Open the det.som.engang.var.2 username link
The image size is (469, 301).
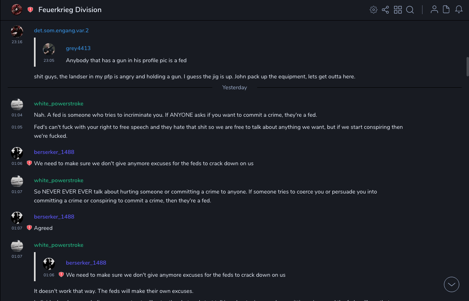pos(61,31)
